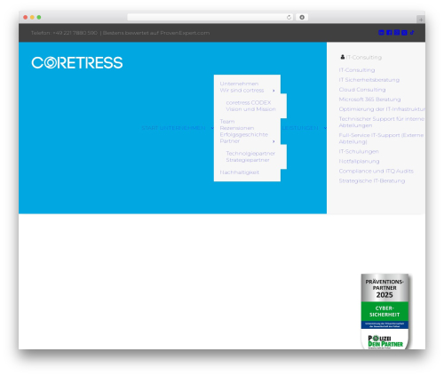
Task: Open the LinkedIn social icon
Action: [x=381, y=33]
